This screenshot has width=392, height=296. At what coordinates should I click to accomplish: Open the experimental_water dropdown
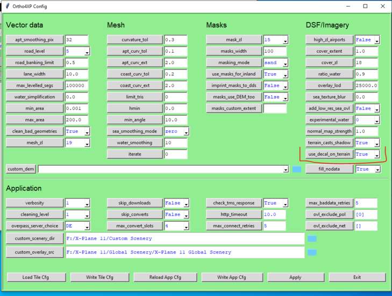pos(377,120)
